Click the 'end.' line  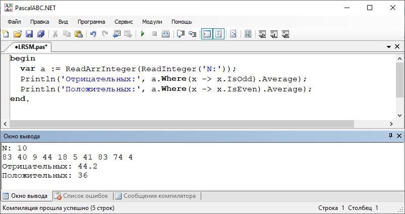click(20, 99)
